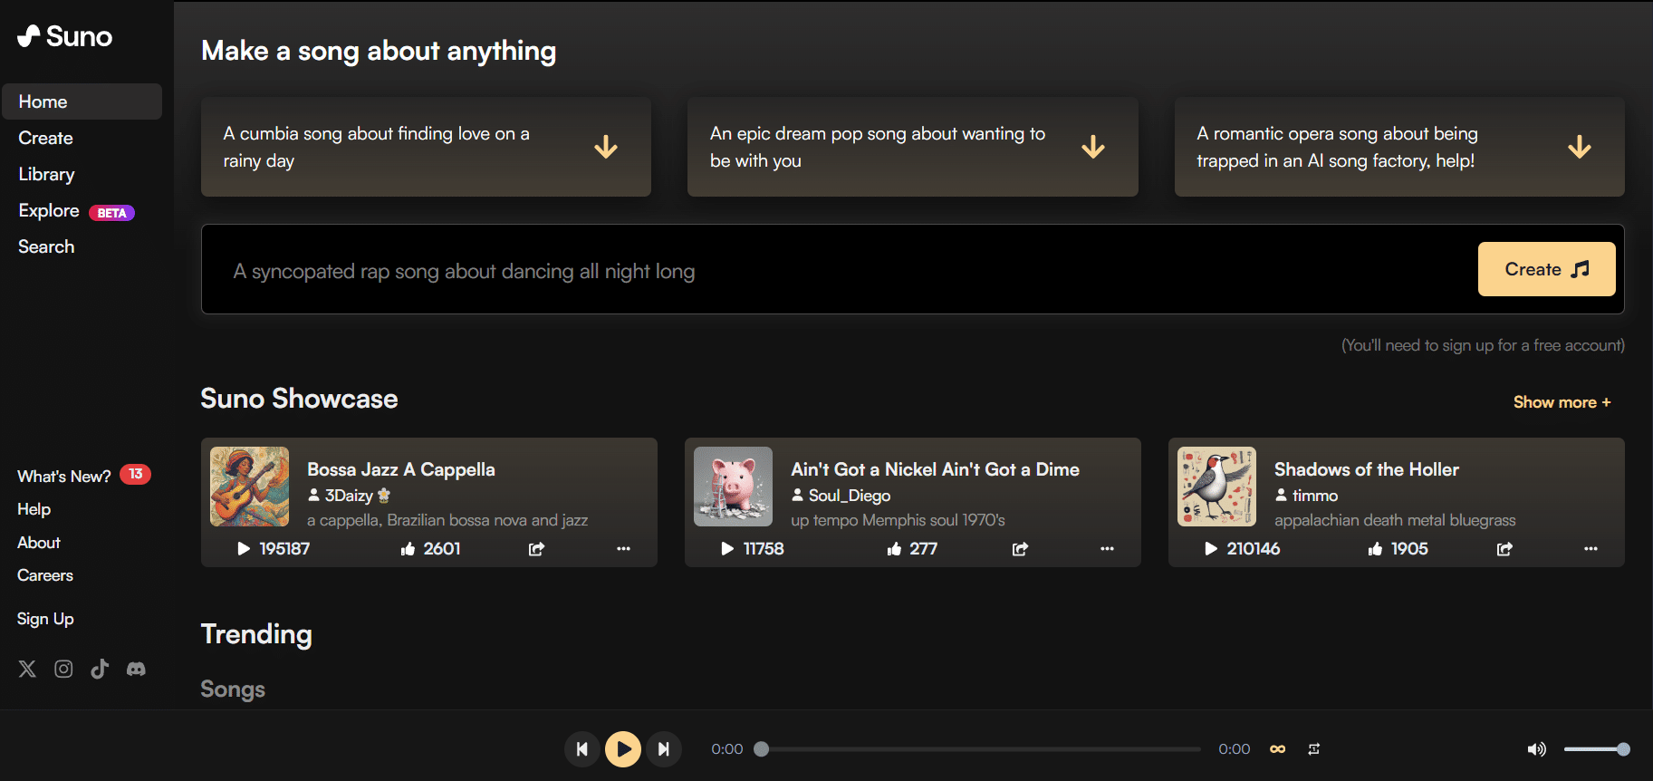Open the Careers link
Viewport: 1653px width, 781px height.
45,575
